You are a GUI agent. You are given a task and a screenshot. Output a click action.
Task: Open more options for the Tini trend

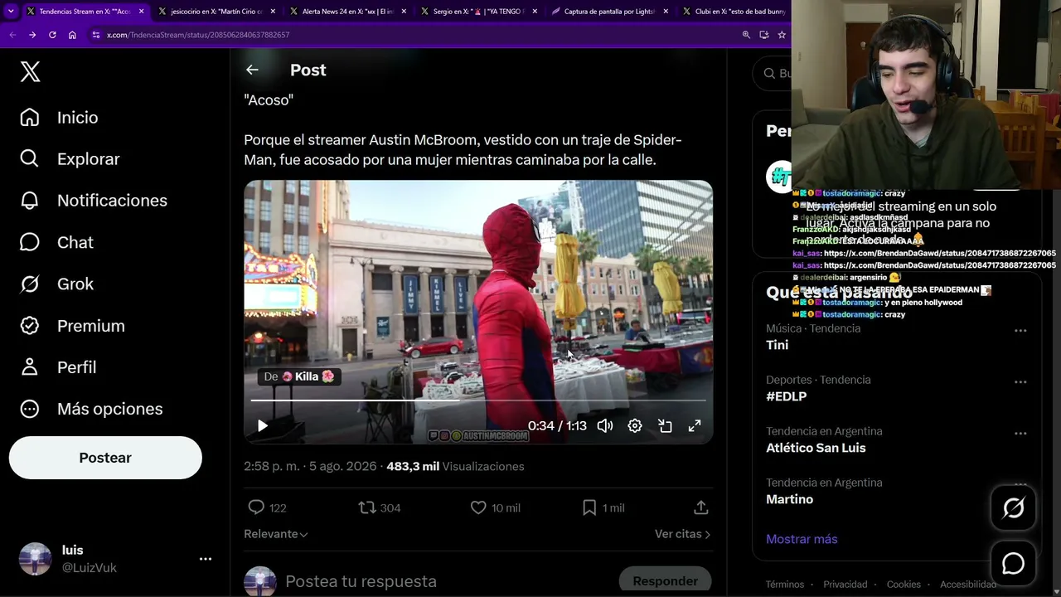coord(1020,331)
